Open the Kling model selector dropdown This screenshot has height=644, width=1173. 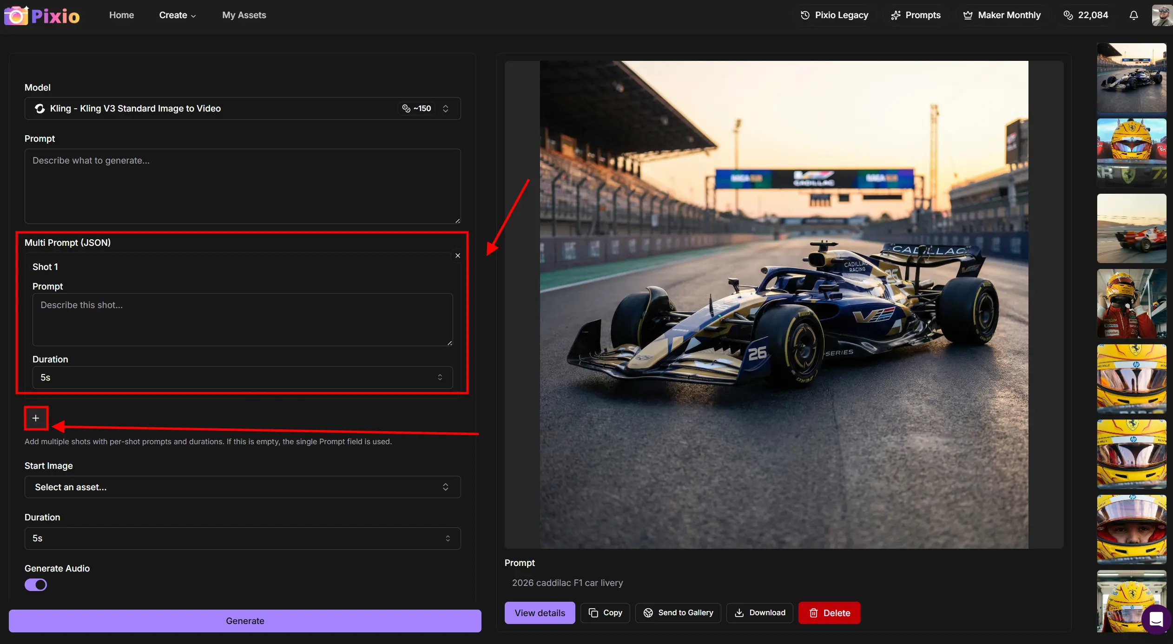click(242, 108)
